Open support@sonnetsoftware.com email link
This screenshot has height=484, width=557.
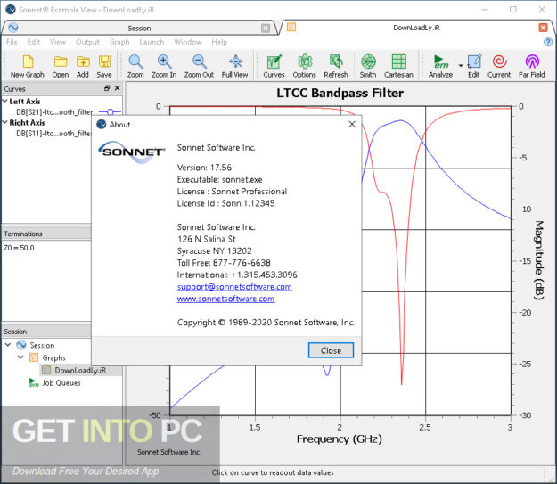click(234, 287)
